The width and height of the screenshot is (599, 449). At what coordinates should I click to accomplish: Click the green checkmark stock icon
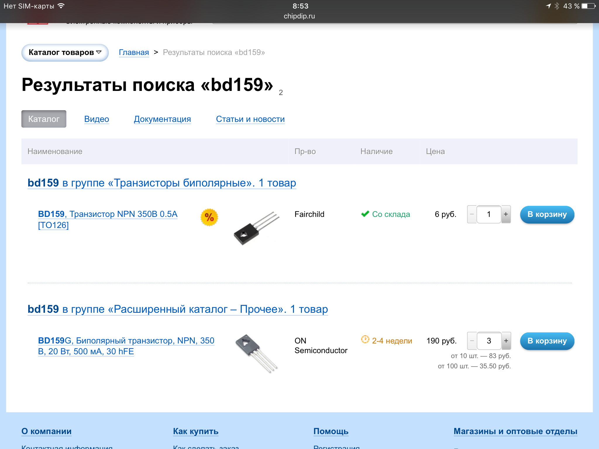[365, 214]
